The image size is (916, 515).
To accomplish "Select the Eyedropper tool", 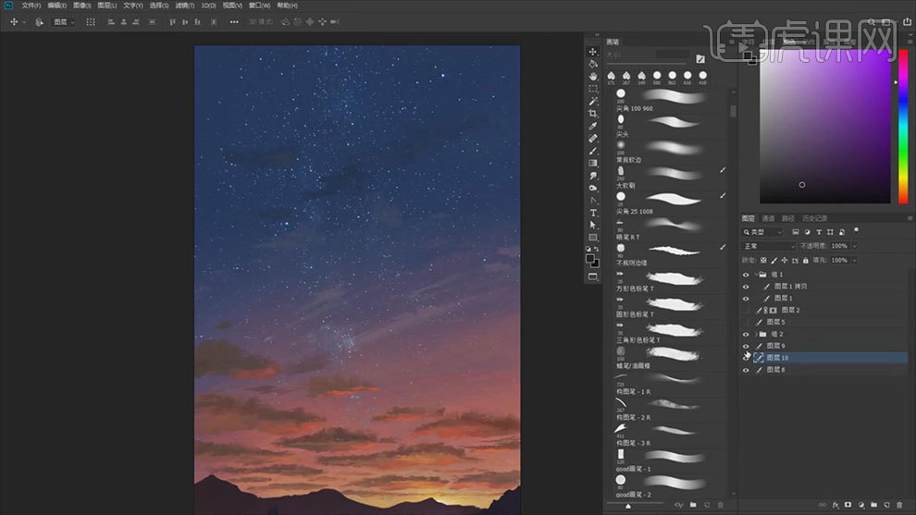I will click(x=593, y=126).
